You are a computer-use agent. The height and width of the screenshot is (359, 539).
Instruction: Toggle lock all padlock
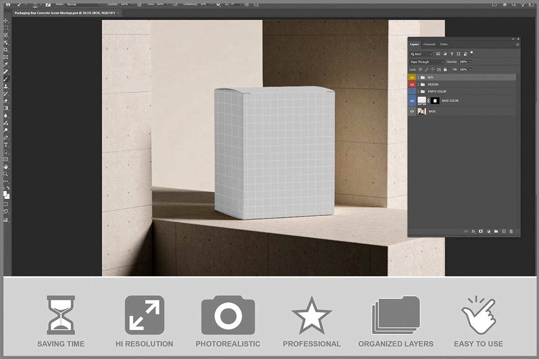pyautogui.click(x=445, y=70)
